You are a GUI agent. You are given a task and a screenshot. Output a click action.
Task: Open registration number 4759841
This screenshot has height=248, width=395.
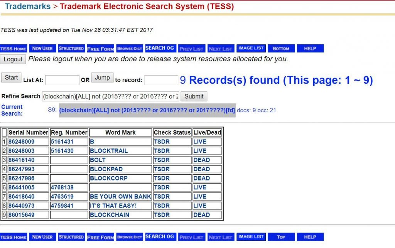click(62, 206)
